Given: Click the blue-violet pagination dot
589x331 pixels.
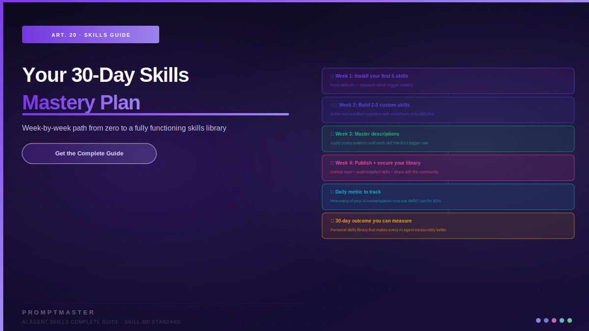Looking at the screenshot, I should 546,320.
